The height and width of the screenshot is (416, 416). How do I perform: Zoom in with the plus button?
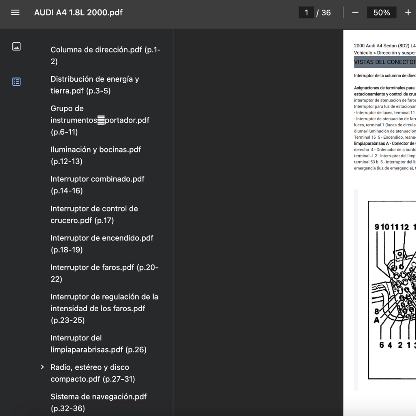point(408,12)
